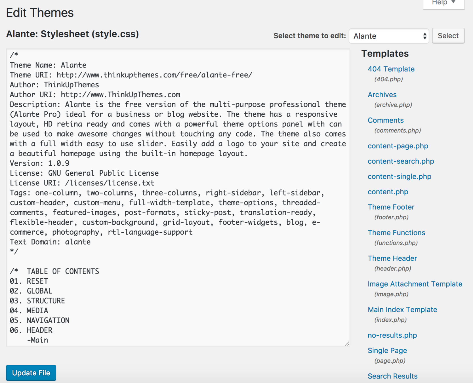Click the 'License URI: /licenses/license.txt' line
473x383 pixels.
click(82, 183)
